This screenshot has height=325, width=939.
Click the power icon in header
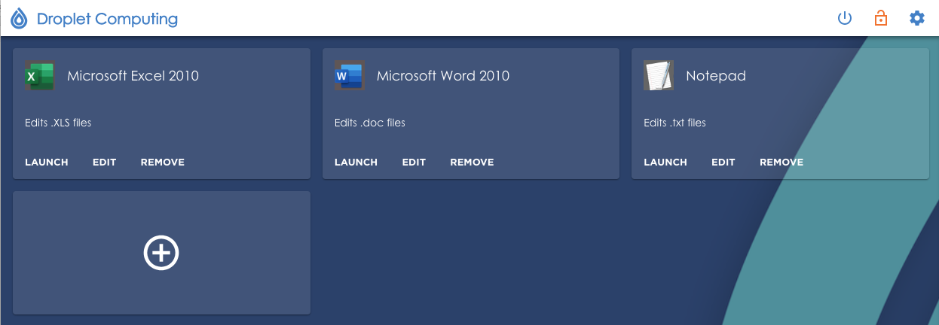pos(845,18)
